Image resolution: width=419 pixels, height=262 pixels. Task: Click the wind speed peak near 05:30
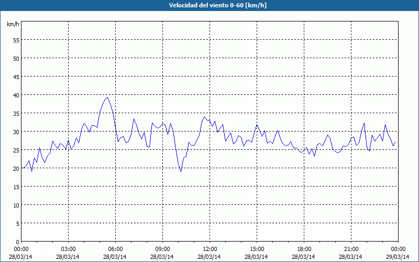107,97
